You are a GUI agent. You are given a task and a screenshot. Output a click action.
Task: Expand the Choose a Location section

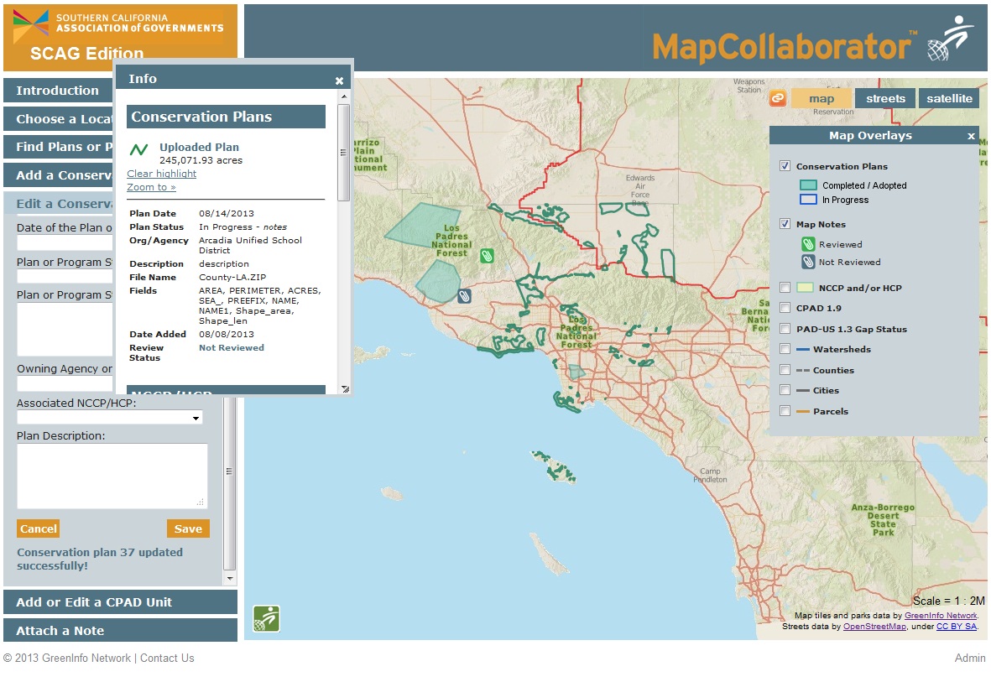coord(58,119)
